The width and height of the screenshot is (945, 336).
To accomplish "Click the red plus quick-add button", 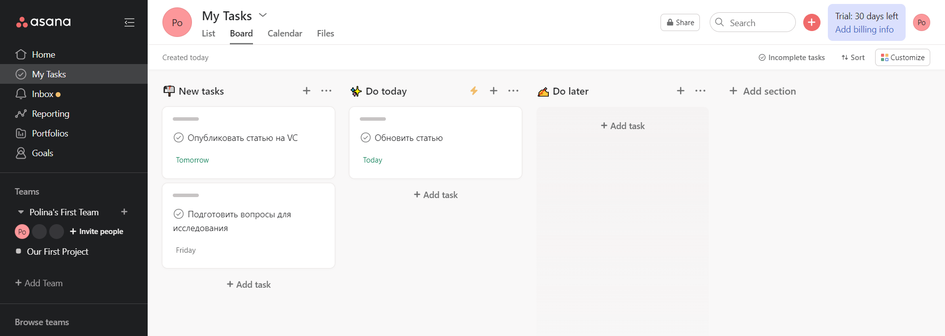I will [812, 22].
